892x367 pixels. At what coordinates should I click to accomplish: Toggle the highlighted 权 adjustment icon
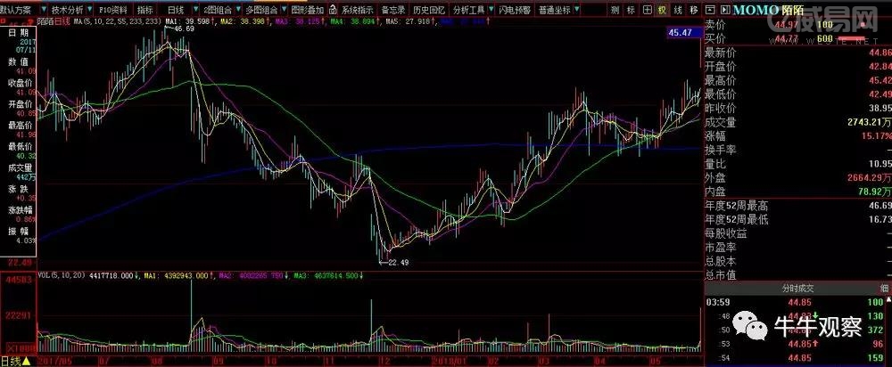pyautogui.click(x=662, y=10)
